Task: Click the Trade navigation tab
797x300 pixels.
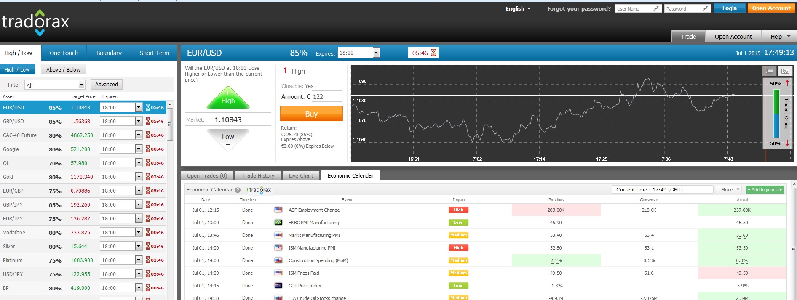Action: 688,37
